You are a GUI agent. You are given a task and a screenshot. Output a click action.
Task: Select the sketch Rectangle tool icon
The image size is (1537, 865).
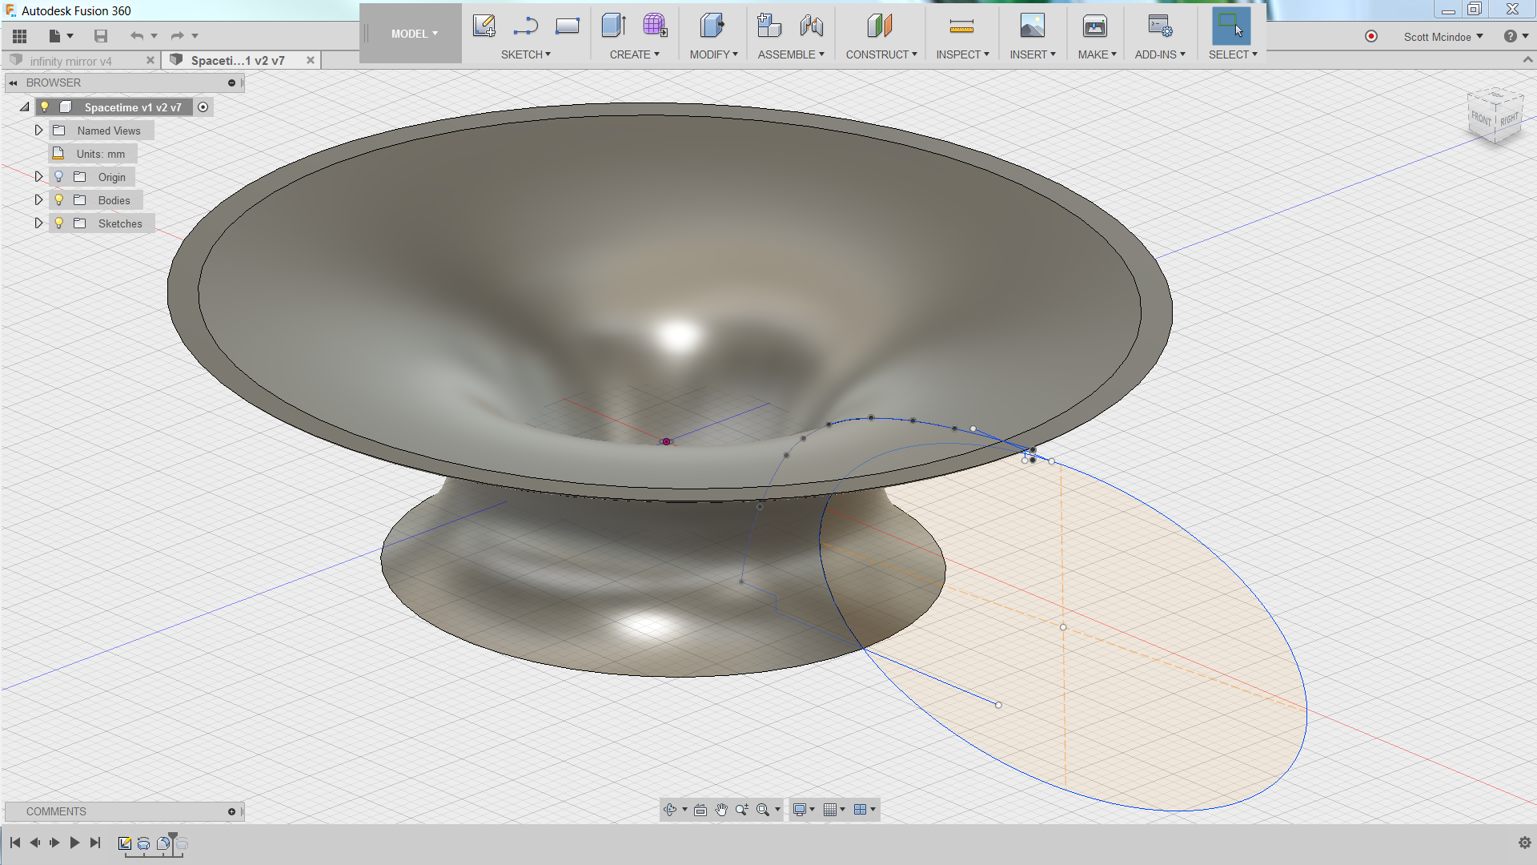pos(568,26)
